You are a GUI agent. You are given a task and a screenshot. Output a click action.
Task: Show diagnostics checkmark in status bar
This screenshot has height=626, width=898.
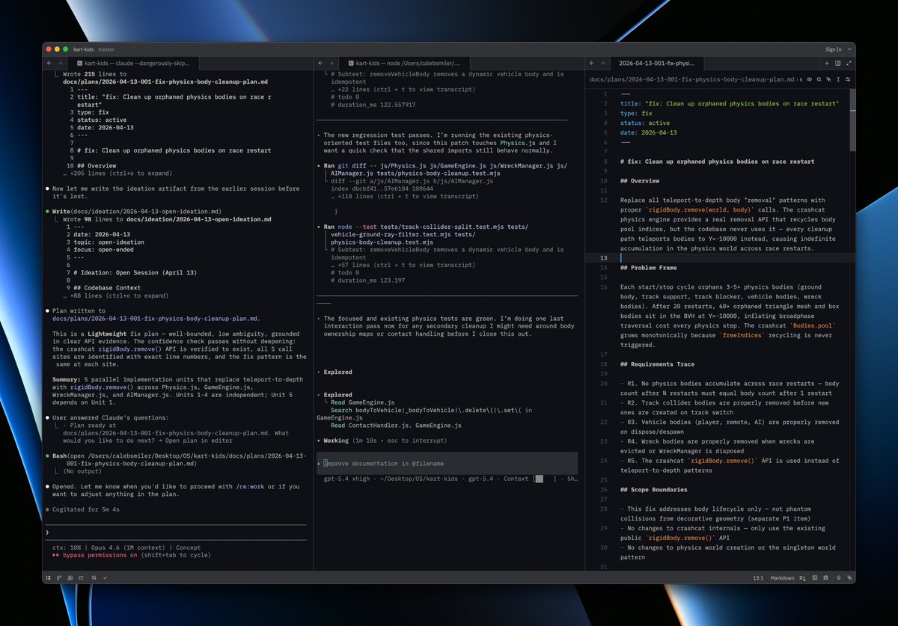coord(105,578)
